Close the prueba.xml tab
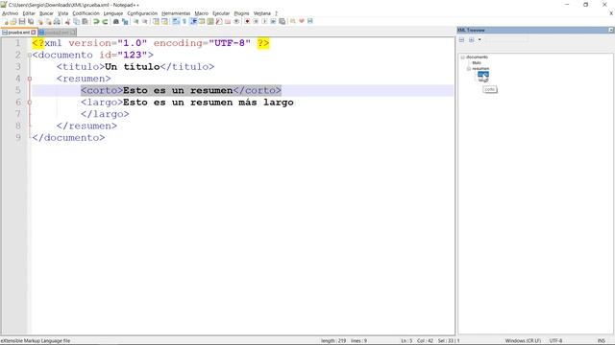The height and width of the screenshot is (345, 615). click(34, 33)
